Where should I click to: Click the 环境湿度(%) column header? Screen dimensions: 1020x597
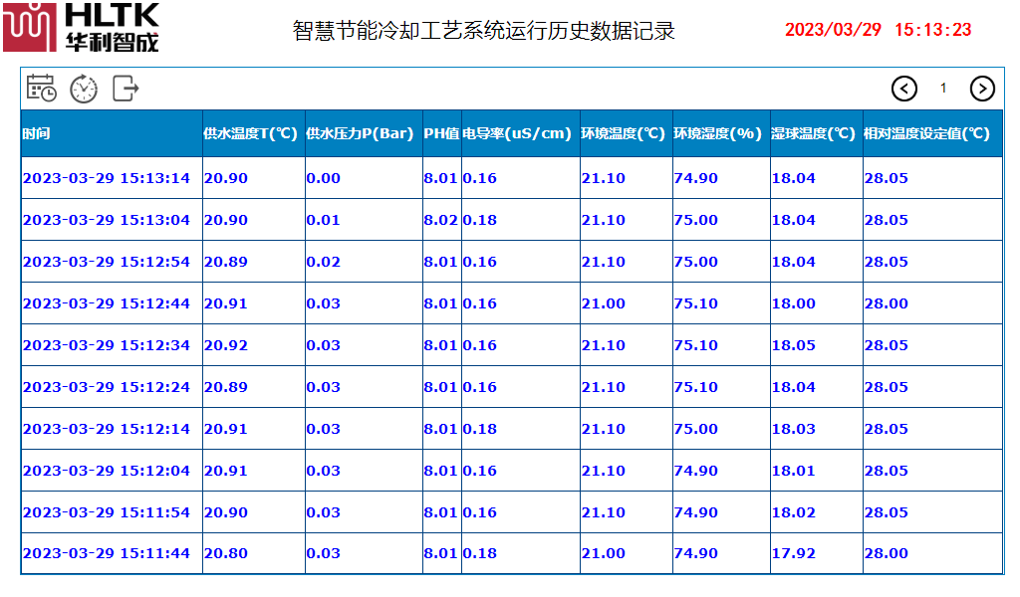tap(717, 133)
